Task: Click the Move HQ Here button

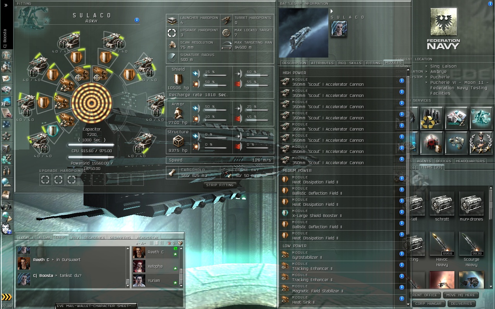Action: pyautogui.click(x=460, y=295)
